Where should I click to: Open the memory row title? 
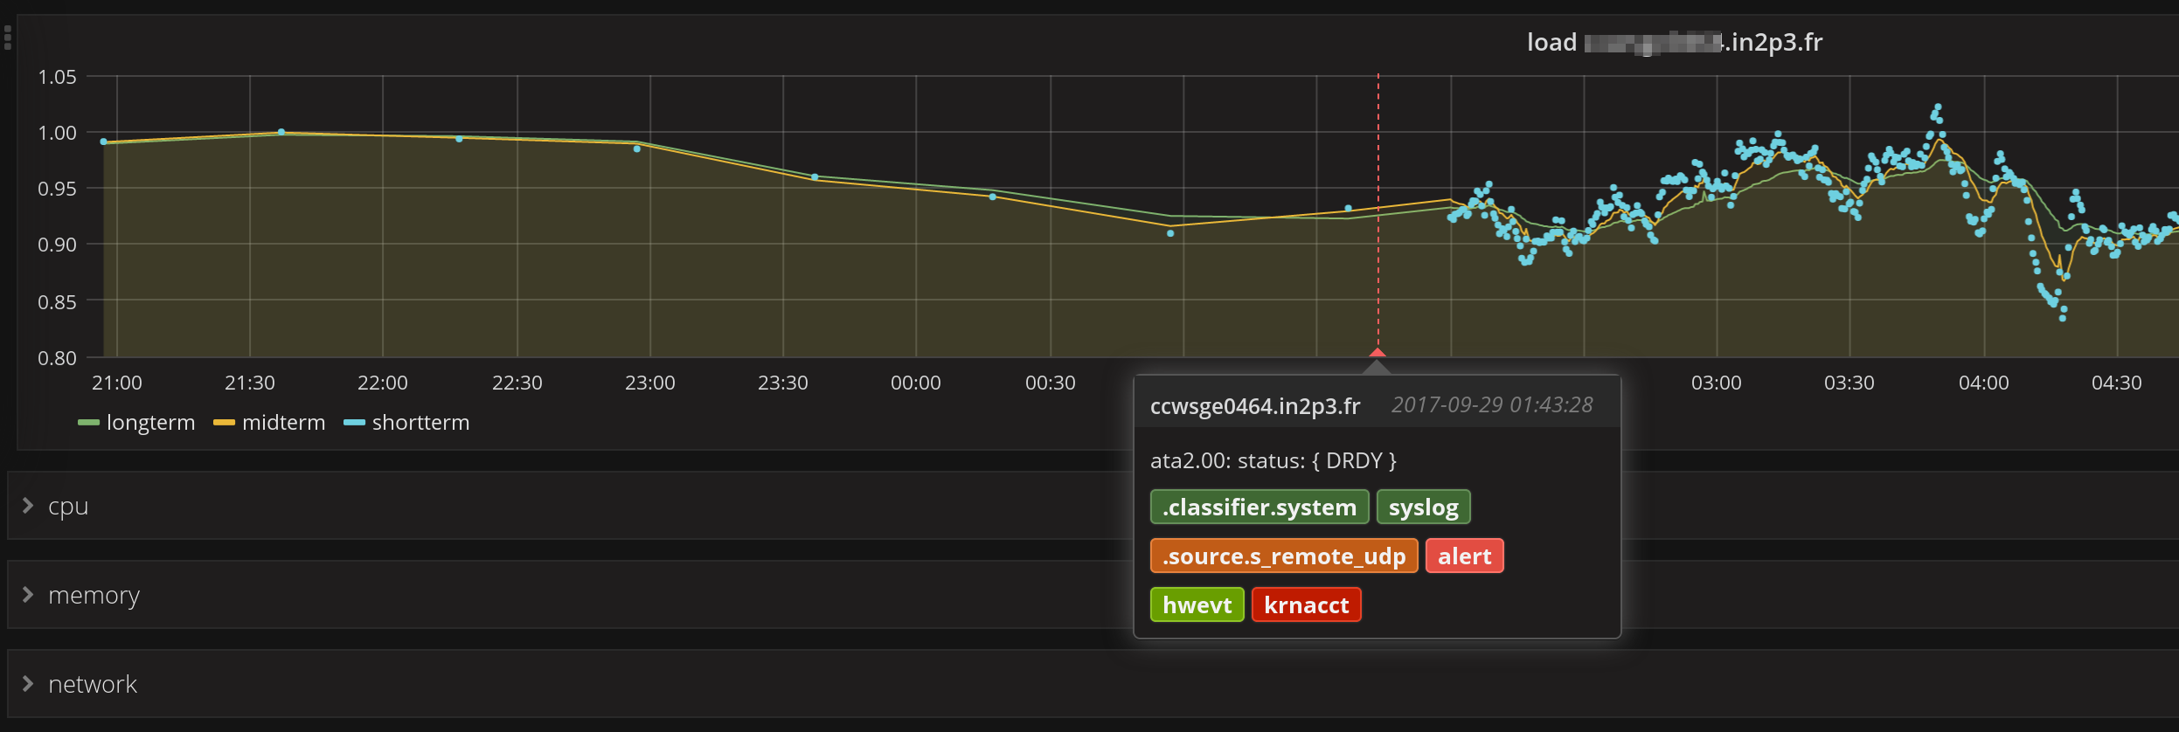pos(94,596)
